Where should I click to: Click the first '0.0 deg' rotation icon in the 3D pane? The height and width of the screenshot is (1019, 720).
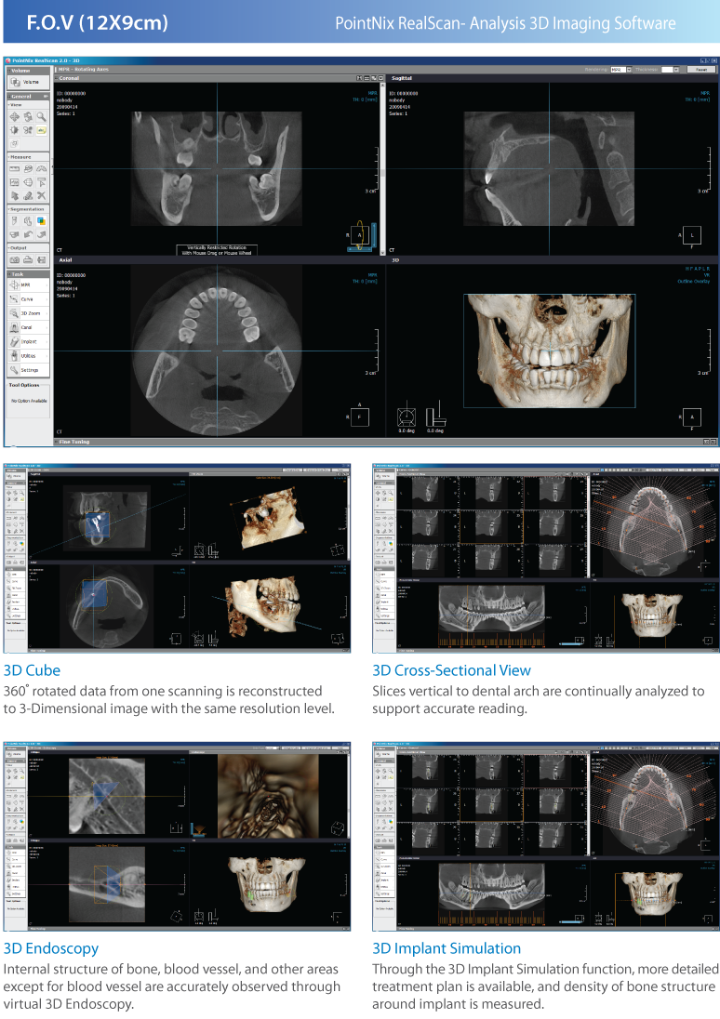407,416
